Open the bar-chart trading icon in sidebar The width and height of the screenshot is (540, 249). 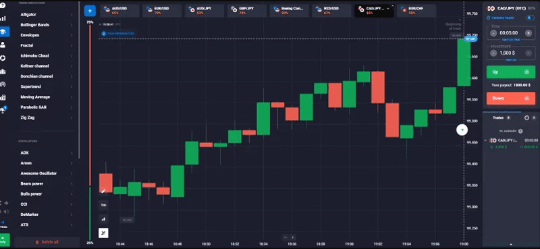[x=3, y=18]
